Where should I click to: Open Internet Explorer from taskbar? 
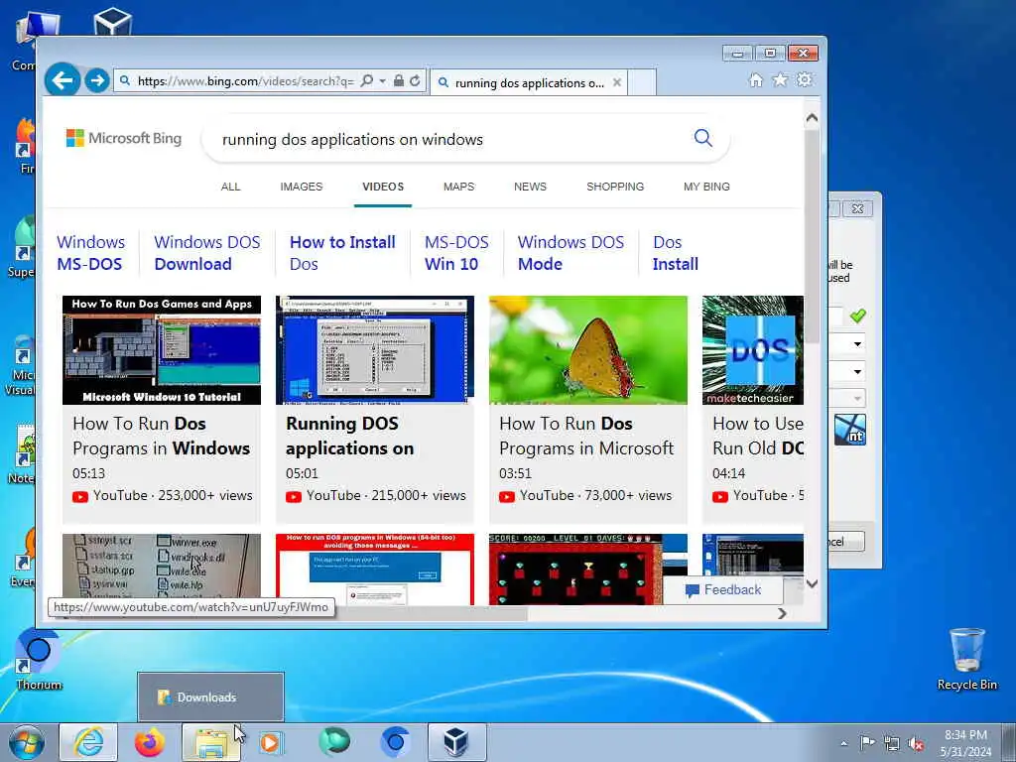(x=88, y=742)
